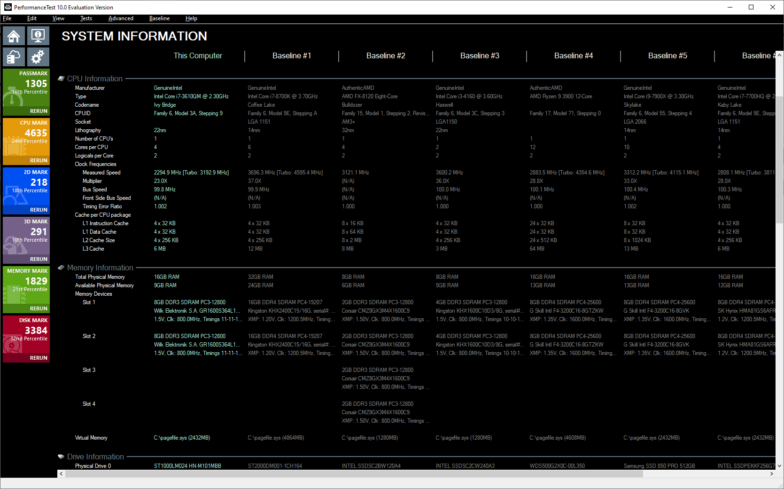Rerun the PassMark overall test
The height and width of the screenshot is (489, 784).
pyautogui.click(x=39, y=111)
